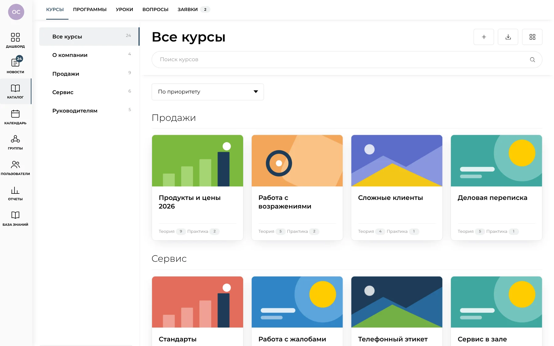Open the По приоритету sort dropdown
554x346 pixels.
tap(208, 92)
